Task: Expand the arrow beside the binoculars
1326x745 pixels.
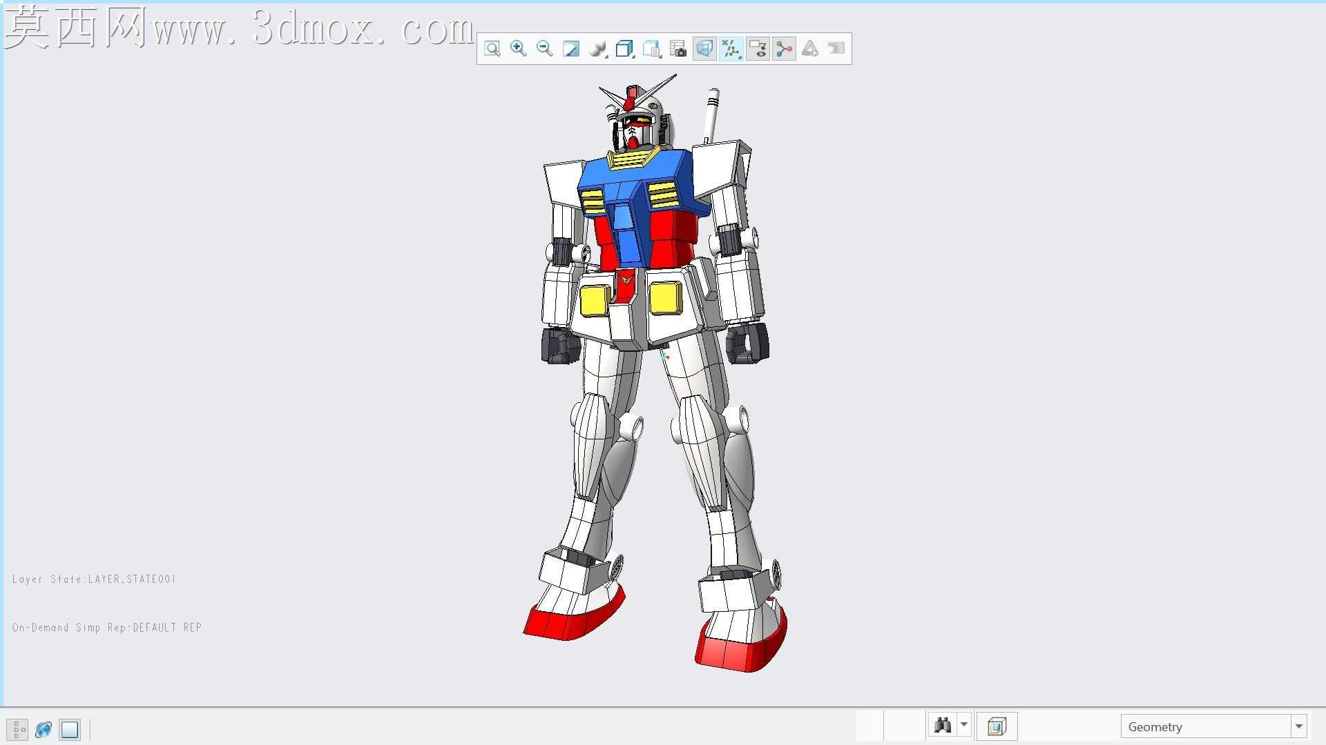Action: point(964,726)
